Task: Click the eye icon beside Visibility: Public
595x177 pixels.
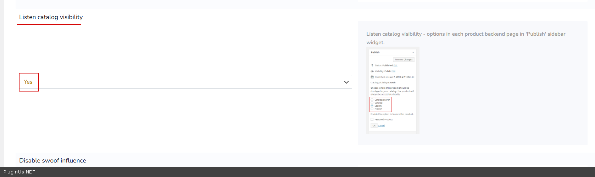Action: 372,71
